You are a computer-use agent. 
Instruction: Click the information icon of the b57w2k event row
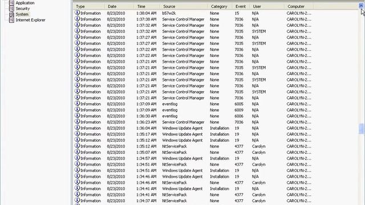[77, 13]
